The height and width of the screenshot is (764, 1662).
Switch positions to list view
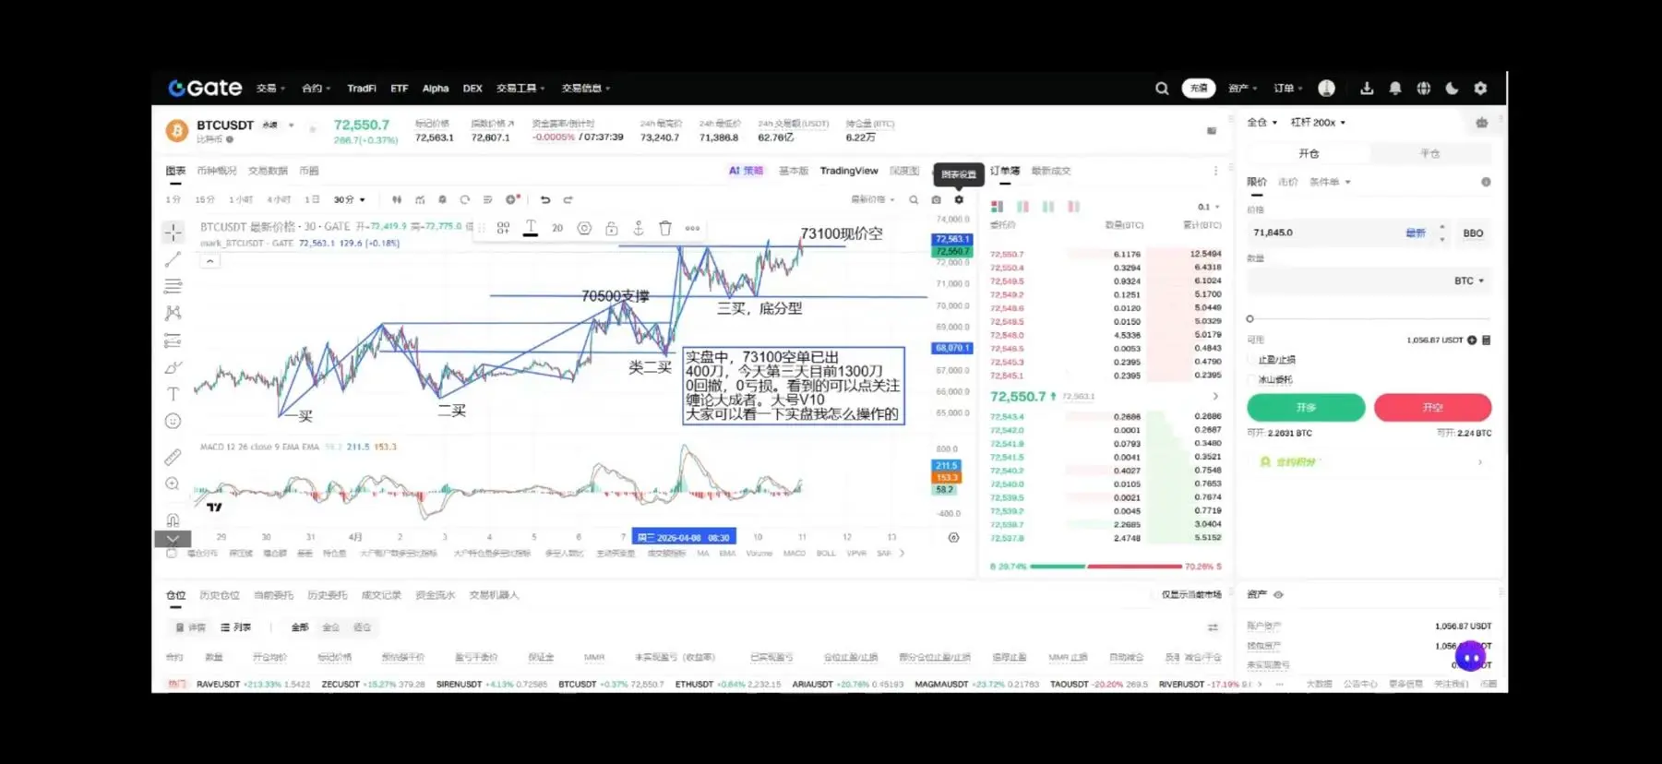click(236, 627)
